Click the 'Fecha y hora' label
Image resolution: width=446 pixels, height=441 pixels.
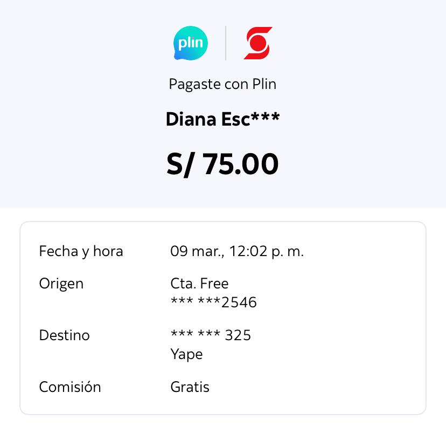tap(81, 251)
